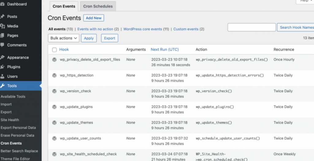Sort table by Hook column
Screen dimensions: 314x161
click(64, 49)
